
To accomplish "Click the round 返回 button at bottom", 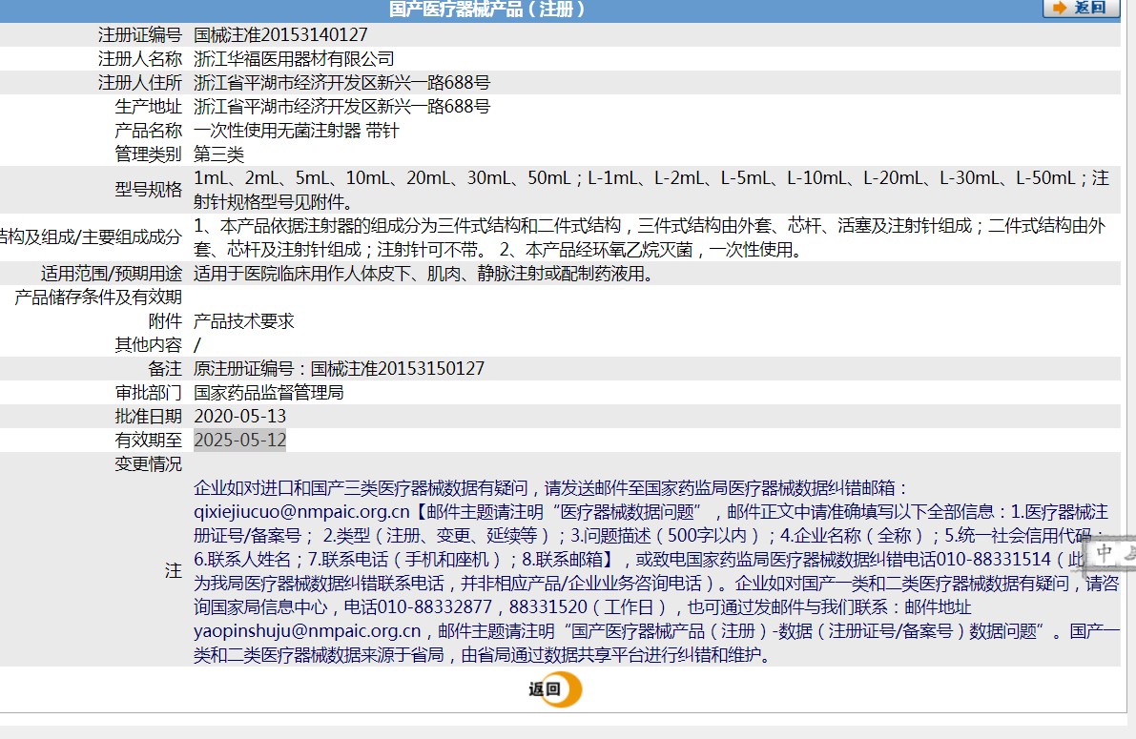I will [555, 689].
